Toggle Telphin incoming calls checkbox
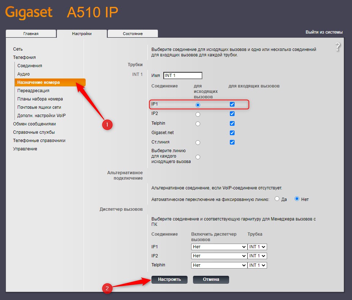 click(x=232, y=123)
